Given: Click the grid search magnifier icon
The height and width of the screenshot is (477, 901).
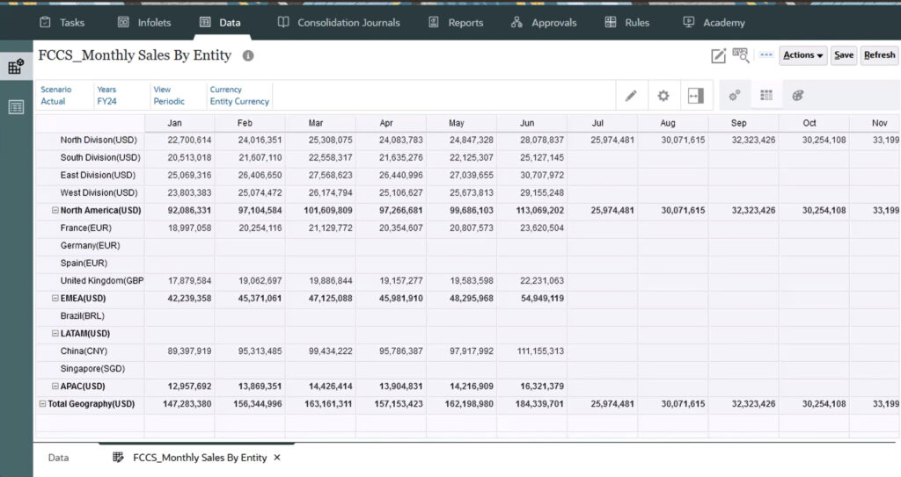Looking at the screenshot, I should [741, 55].
